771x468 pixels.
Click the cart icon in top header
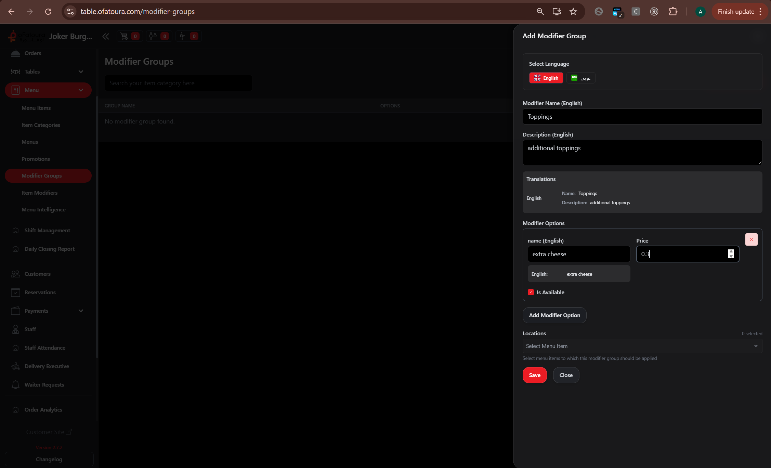click(x=124, y=36)
